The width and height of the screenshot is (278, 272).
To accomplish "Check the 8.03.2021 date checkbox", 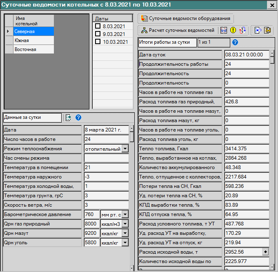I will coord(98,26).
